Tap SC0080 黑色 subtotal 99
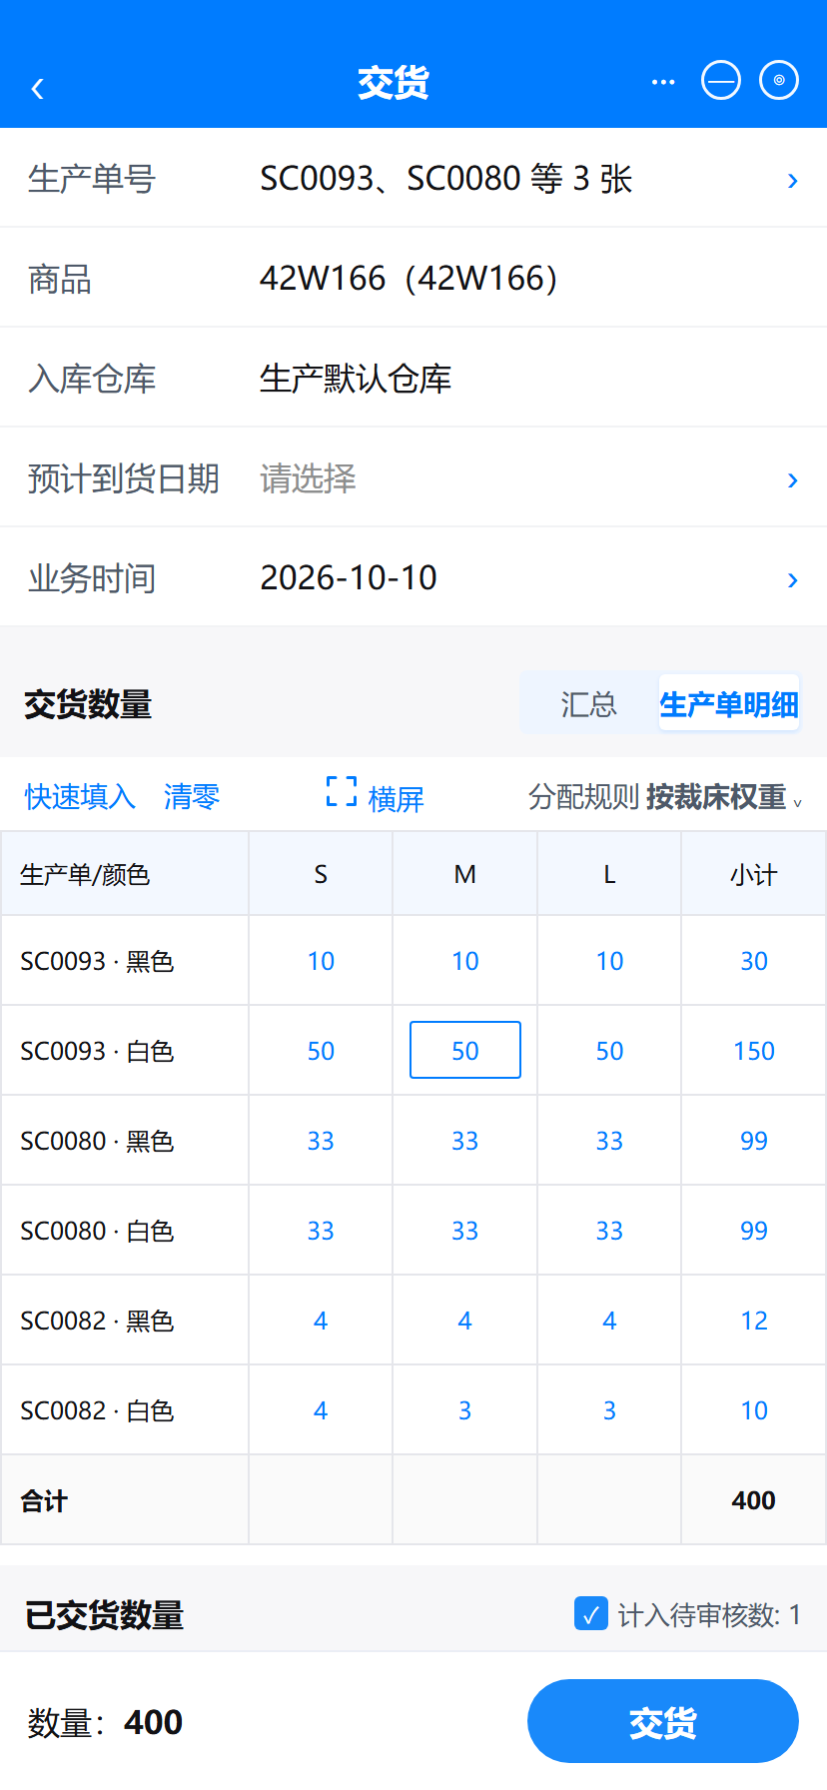This screenshot has width=827, height=1790. point(754,1141)
